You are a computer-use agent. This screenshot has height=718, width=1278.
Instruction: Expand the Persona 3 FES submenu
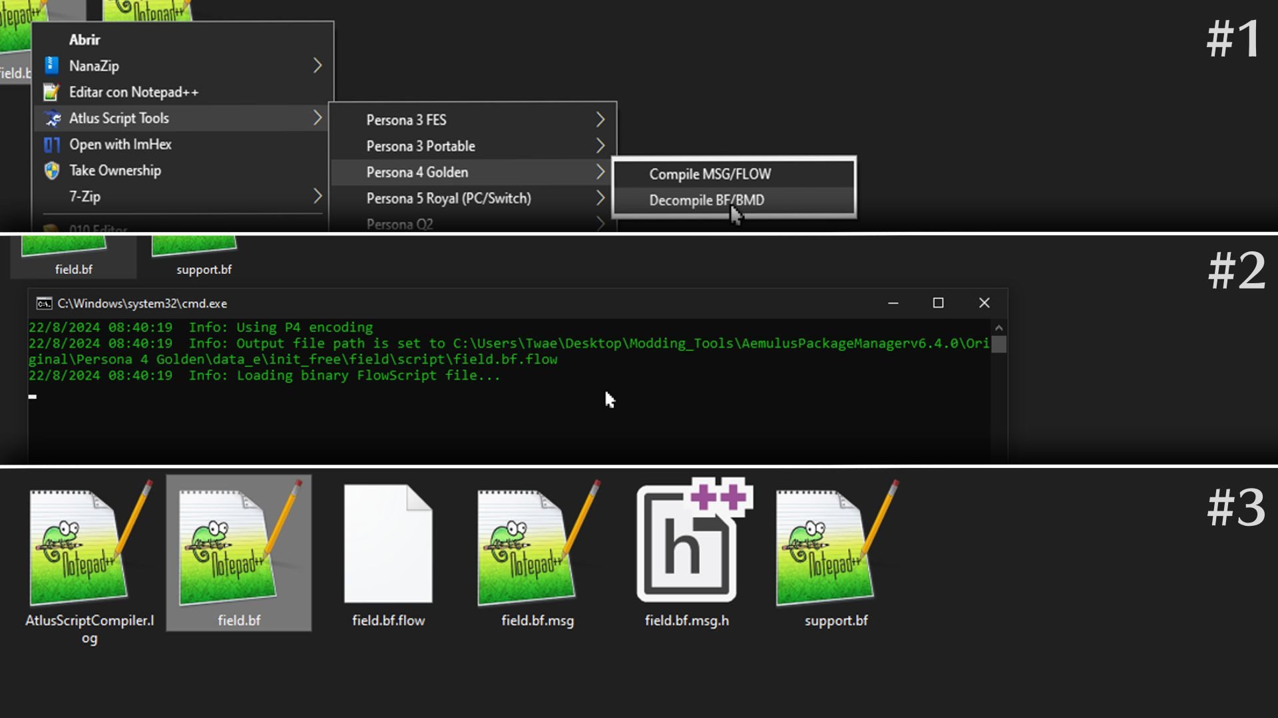click(x=407, y=120)
